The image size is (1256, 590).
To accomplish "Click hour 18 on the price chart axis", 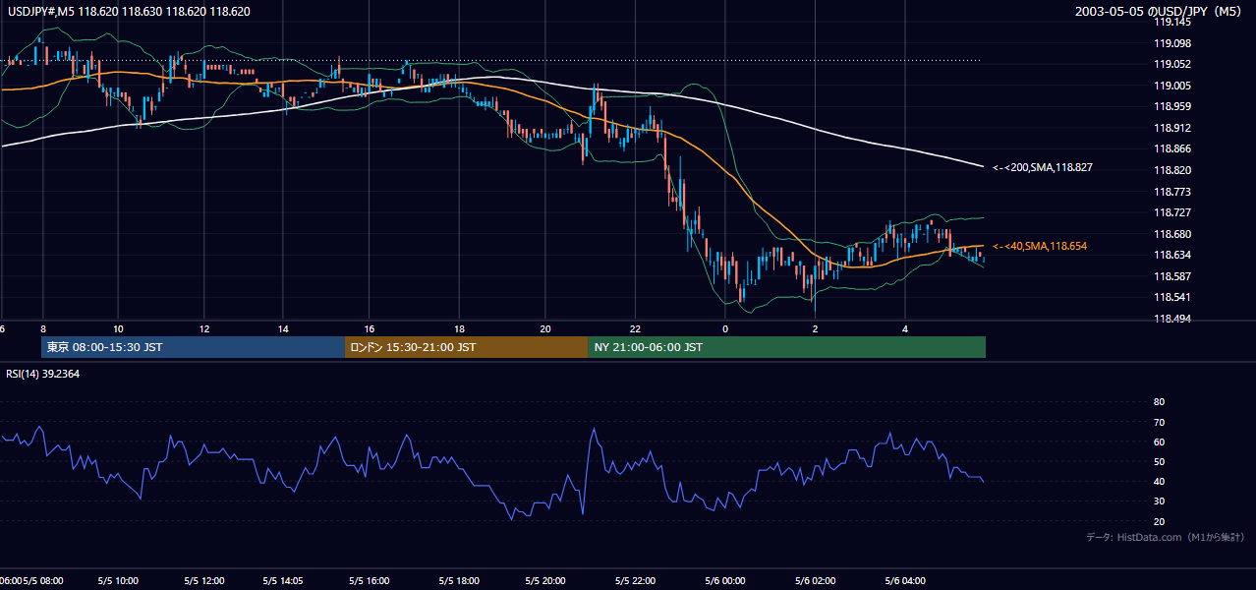I will [x=459, y=328].
